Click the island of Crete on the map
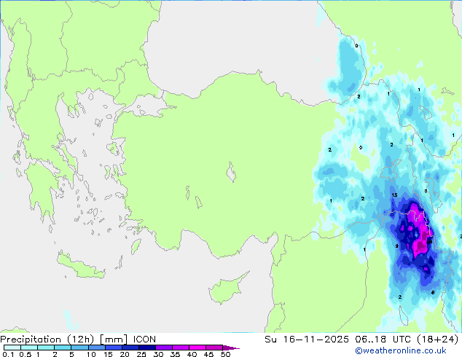 tap(80, 265)
